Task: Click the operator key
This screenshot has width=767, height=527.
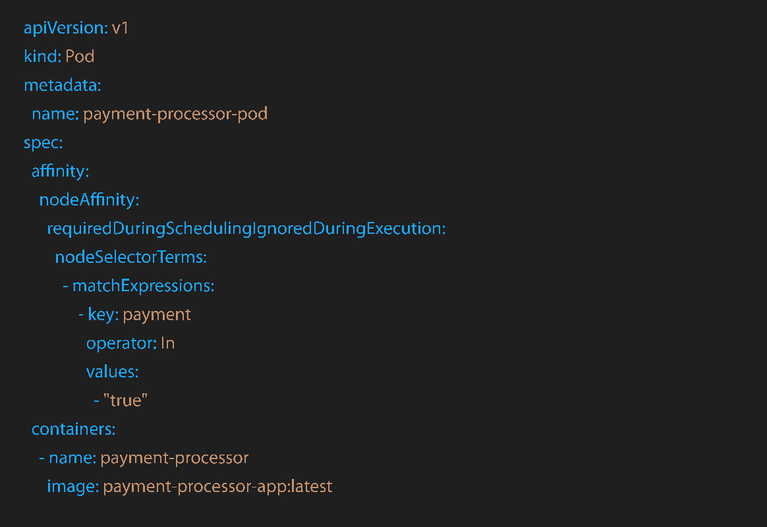Action: click(121, 343)
